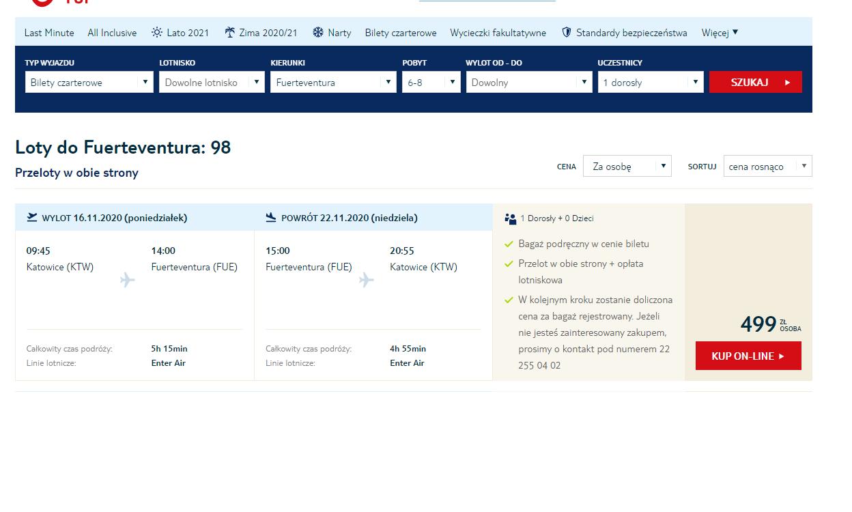
Task: Click the departing plane icon next to WYLOT
Action: [32, 218]
